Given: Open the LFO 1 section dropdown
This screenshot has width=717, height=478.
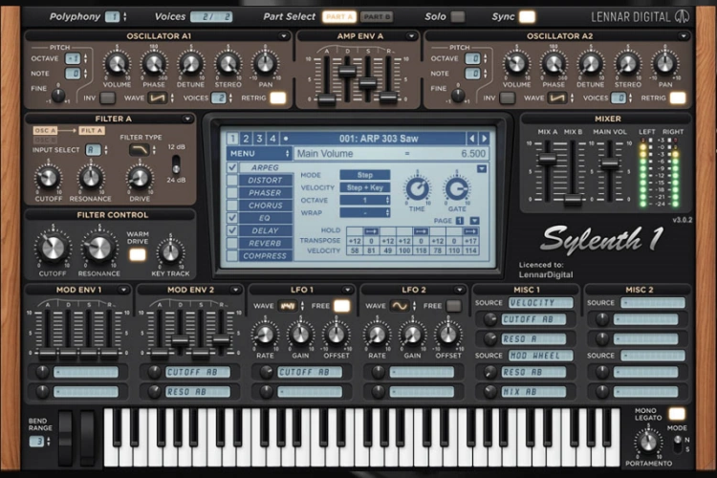Looking at the screenshot, I should click(x=348, y=290).
